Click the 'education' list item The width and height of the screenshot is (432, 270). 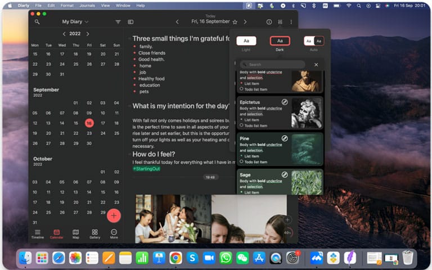point(150,85)
